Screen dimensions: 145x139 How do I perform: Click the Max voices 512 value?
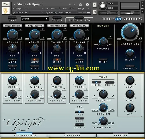coord(72,8)
